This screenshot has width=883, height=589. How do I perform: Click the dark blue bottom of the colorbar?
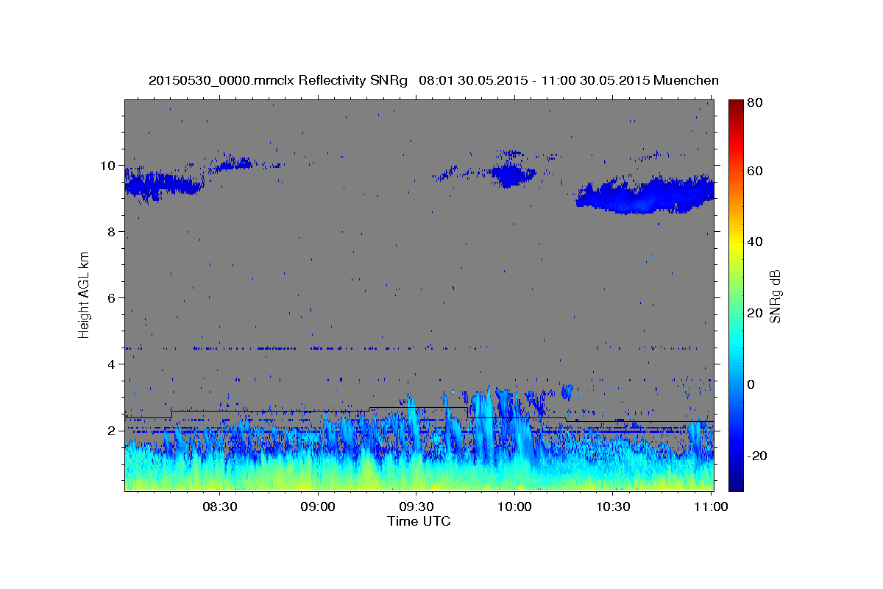pos(736,483)
